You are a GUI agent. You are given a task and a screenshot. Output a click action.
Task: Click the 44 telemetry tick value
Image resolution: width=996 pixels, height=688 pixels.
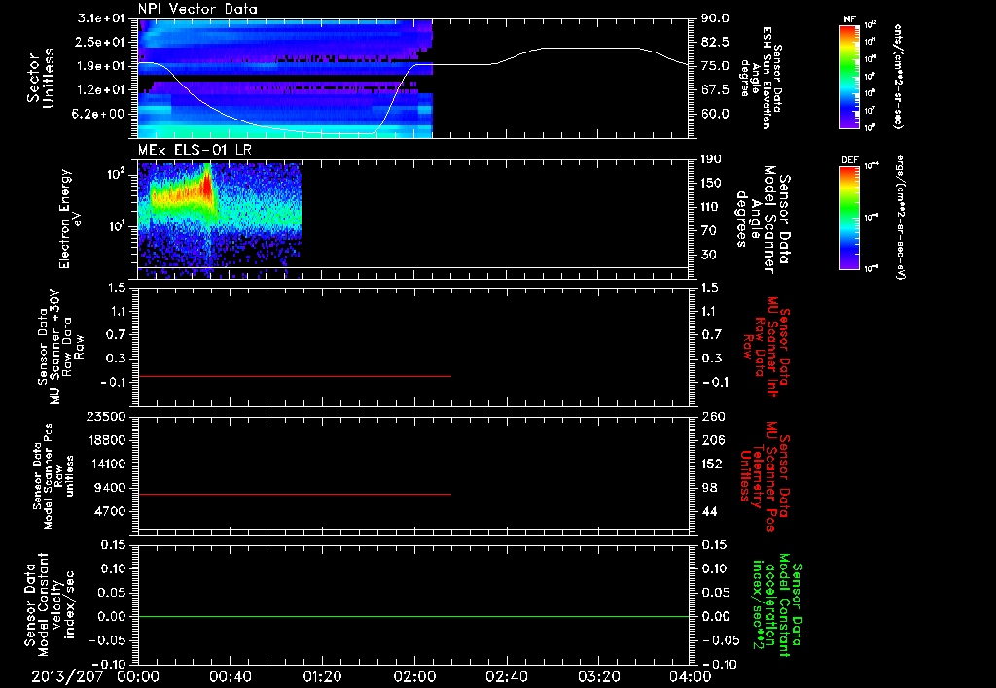pos(710,511)
